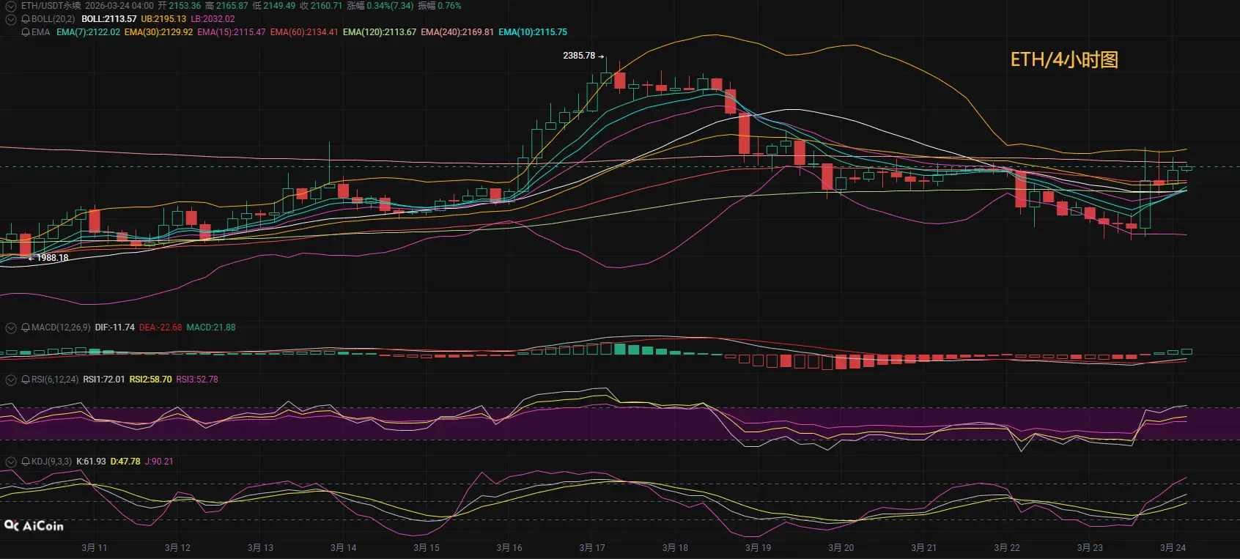
Task: Select the 3月 19 date on time axis
Action: (x=758, y=548)
